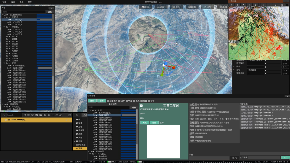The height and width of the screenshot is (163, 290).
Task: Enable the 轨迹 checkbox
Action: [x=127, y=101]
